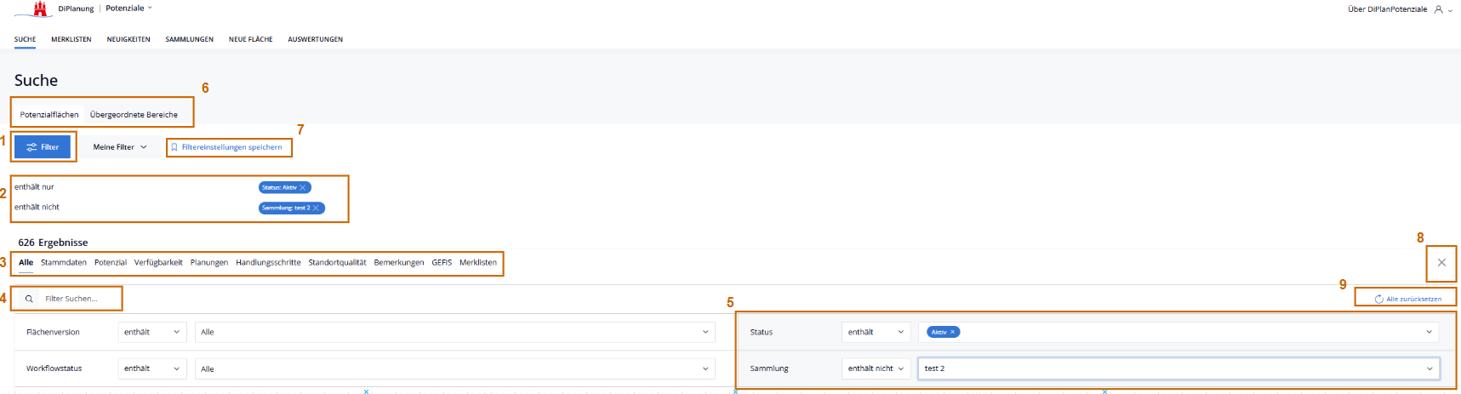
Task: Remove the 'Status: Aktiv' filter chip
Action: click(303, 187)
